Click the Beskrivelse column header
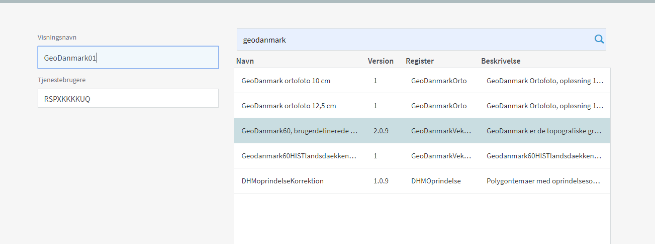Image resolution: width=655 pixels, height=244 pixels. 500,61
